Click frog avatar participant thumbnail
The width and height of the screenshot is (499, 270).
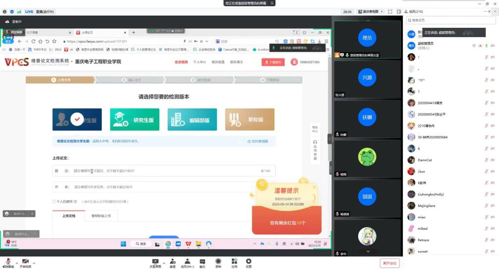click(367, 156)
